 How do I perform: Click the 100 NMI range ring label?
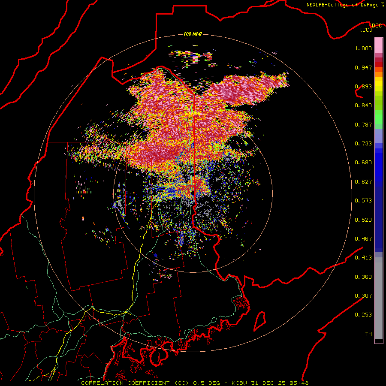[193, 34]
